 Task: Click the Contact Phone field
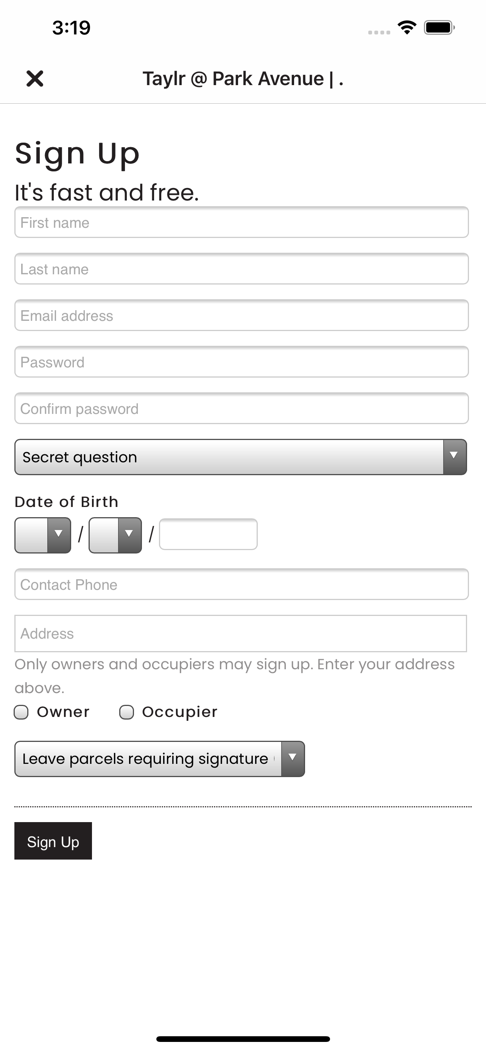(241, 584)
